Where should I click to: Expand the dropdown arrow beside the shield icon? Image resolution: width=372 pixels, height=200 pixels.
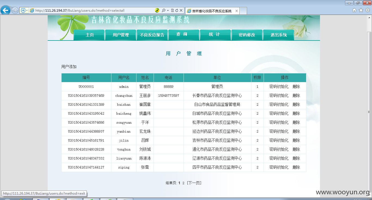coord(27,10)
